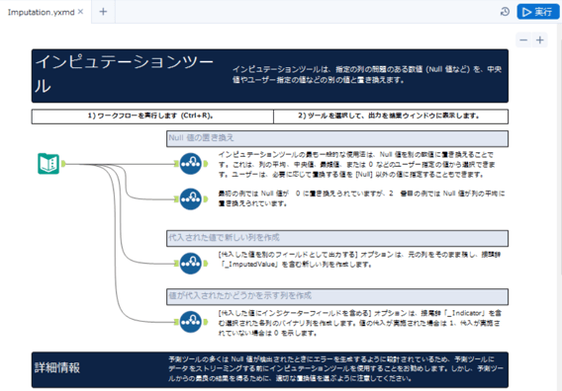The image size is (562, 391).
Task: Click the '2) ツールを選択して' instruction box
Action: 391,117
